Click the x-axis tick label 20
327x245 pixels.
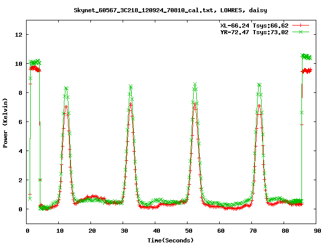click(x=92, y=231)
